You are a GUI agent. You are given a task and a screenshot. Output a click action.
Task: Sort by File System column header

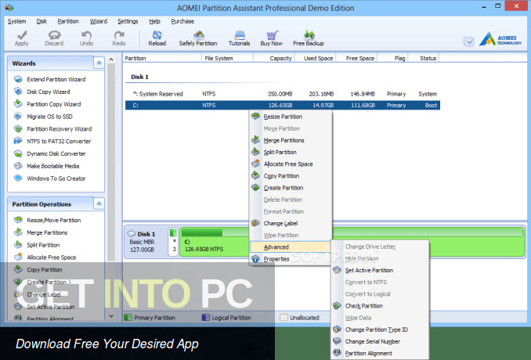click(x=227, y=58)
